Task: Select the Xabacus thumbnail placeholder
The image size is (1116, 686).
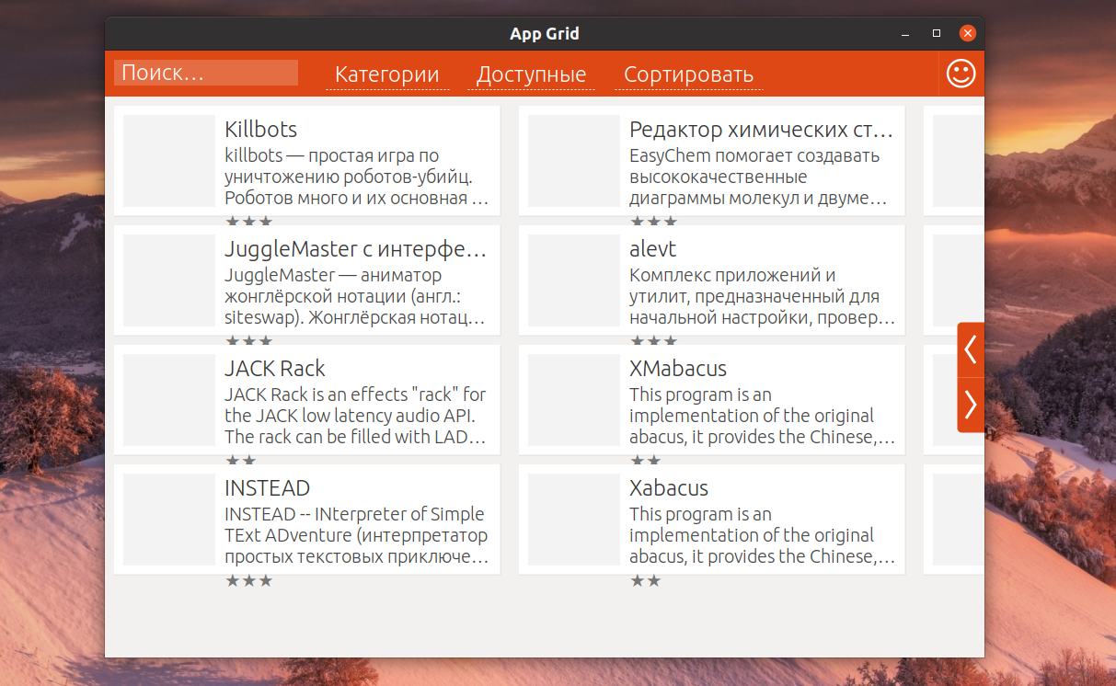Action: pos(574,520)
